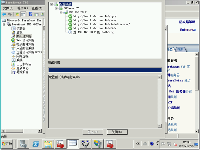The height and width of the screenshot is (150, 200).
Task: Open the Web 服务器协议 link
Action: click(x=180, y=92)
